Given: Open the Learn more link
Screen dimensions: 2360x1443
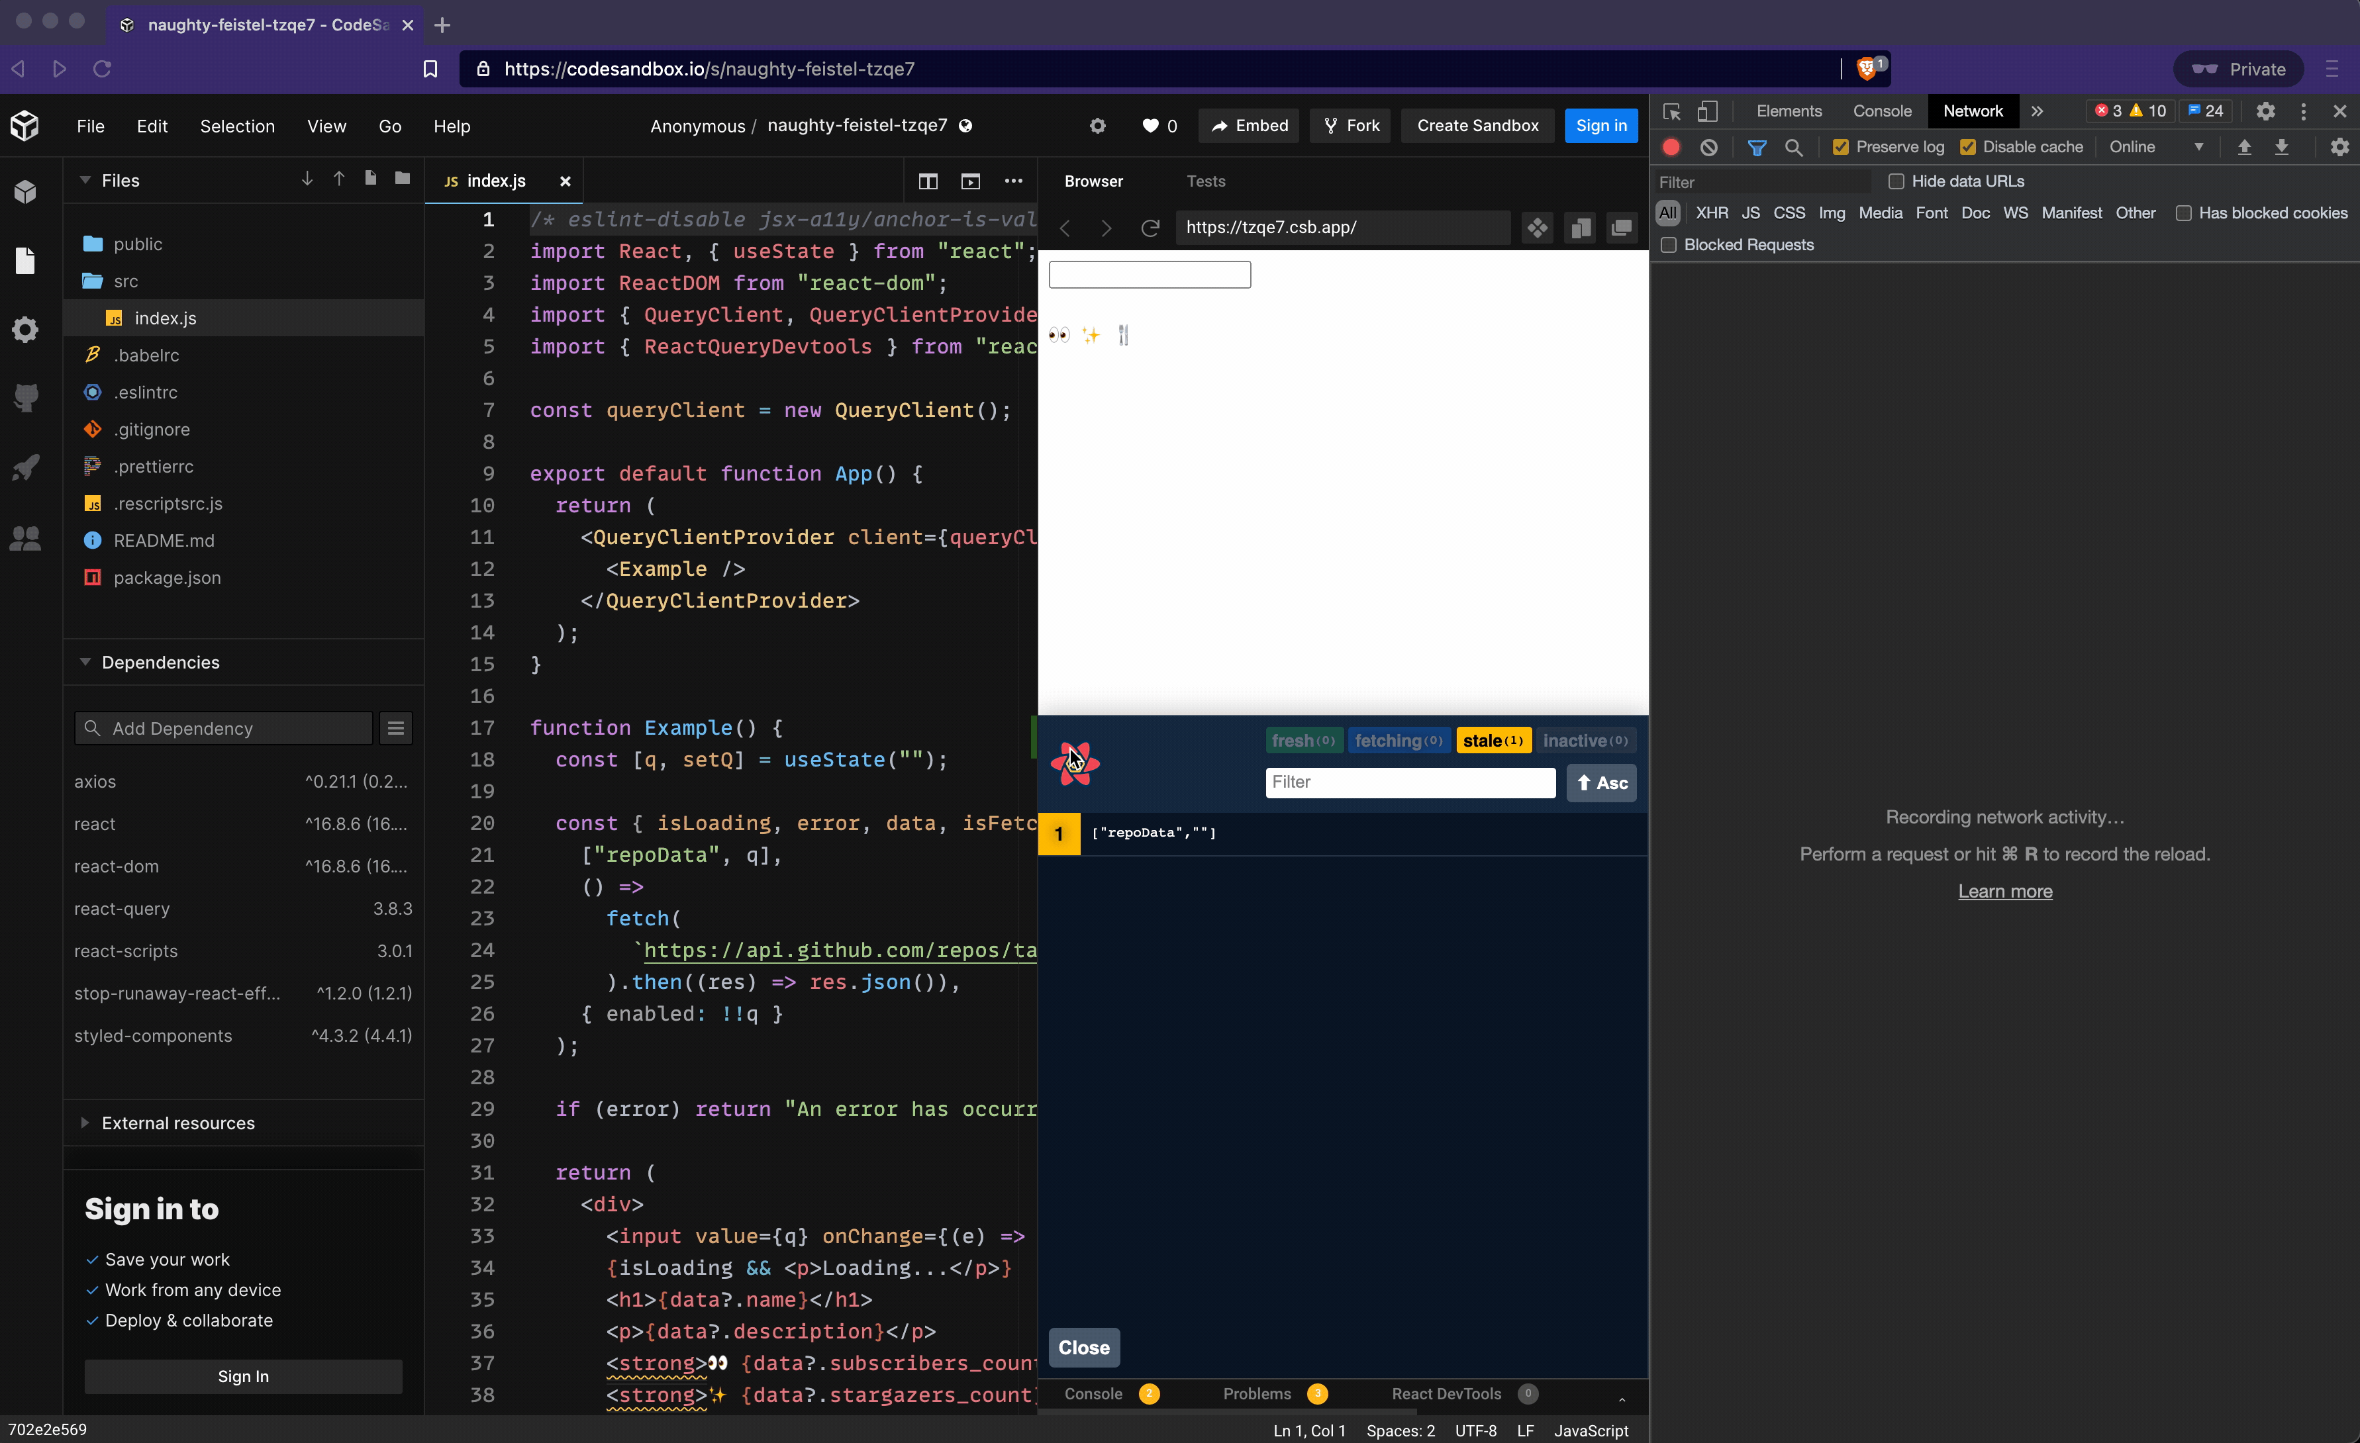Looking at the screenshot, I should tap(2004, 892).
